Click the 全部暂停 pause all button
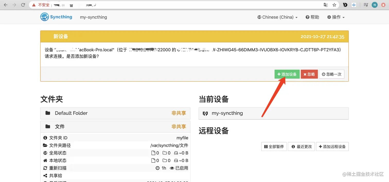 (274, 147)
